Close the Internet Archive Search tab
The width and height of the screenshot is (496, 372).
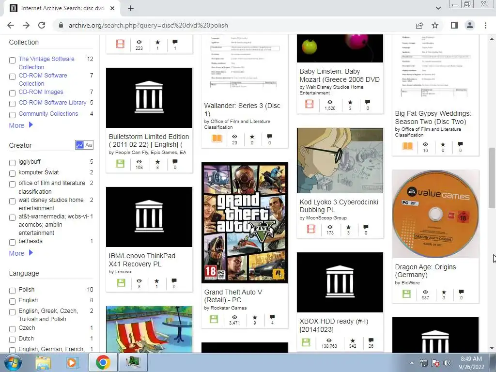112,8
